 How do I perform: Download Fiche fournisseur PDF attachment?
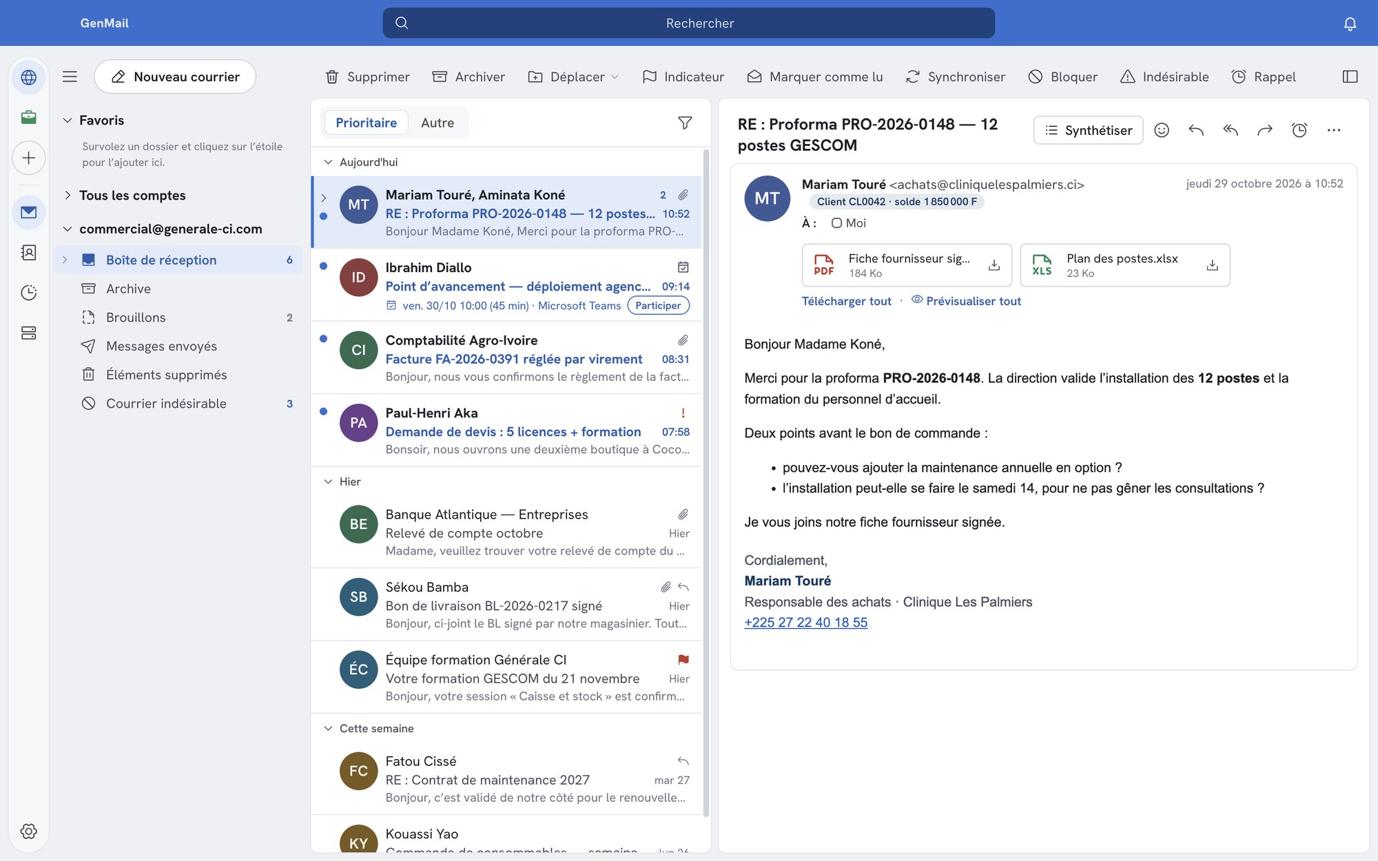[994, 265]
